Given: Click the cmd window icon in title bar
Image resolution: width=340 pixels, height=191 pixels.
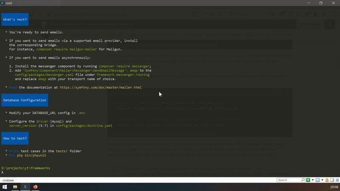Looking at the screenshot, I should pyautogui.click(x=2, y=3).
